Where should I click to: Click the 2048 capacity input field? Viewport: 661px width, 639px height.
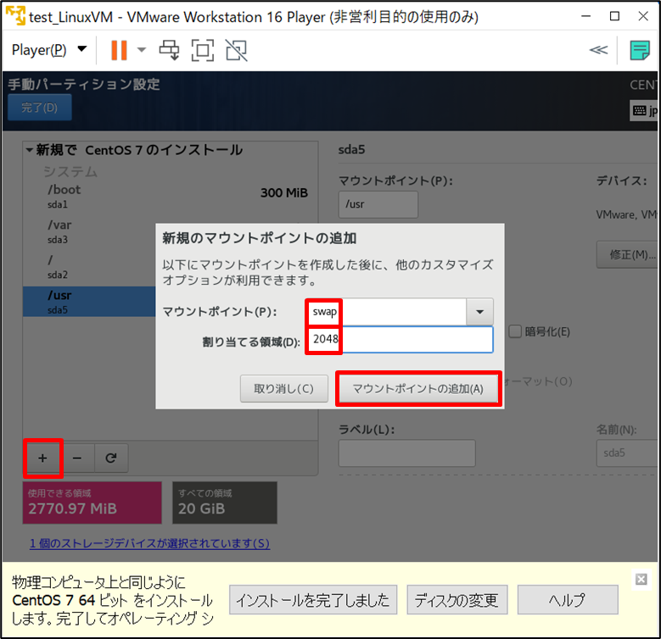400,339
